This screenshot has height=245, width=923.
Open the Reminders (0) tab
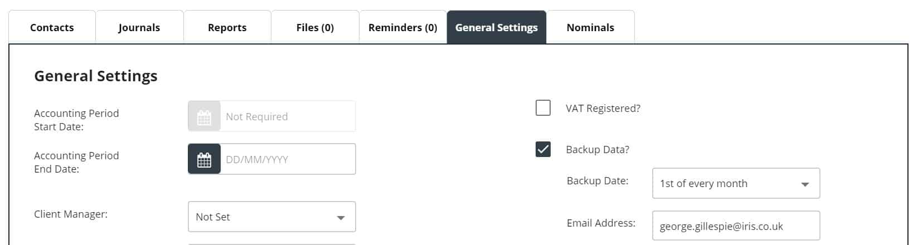[402, 27]
